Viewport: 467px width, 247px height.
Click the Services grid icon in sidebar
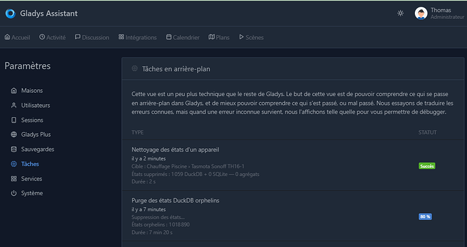[x=14, y=179]
